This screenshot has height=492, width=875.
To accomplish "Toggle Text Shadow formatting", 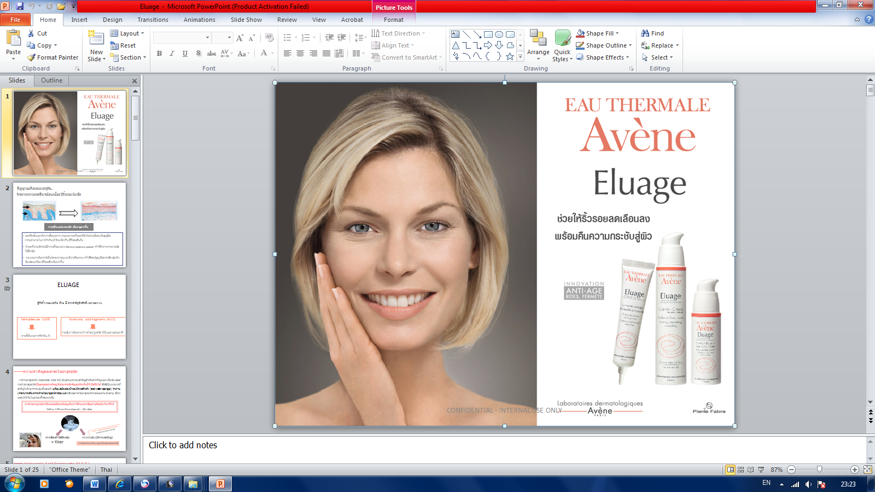I will (x=198, y=53).
